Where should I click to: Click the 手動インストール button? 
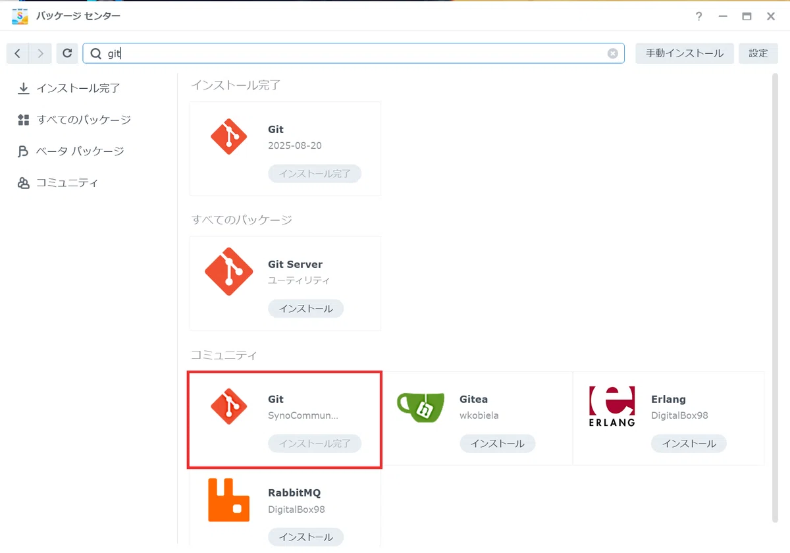685,53
